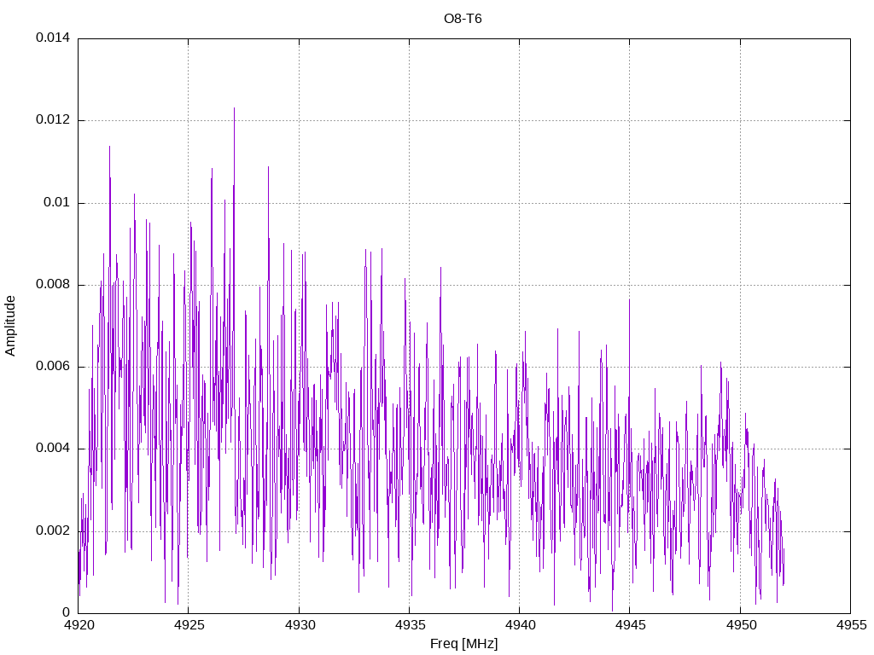Click y-axis tick label 0.01
The height and width of the screenshot is (655, 874).
[x=57, y=201]
